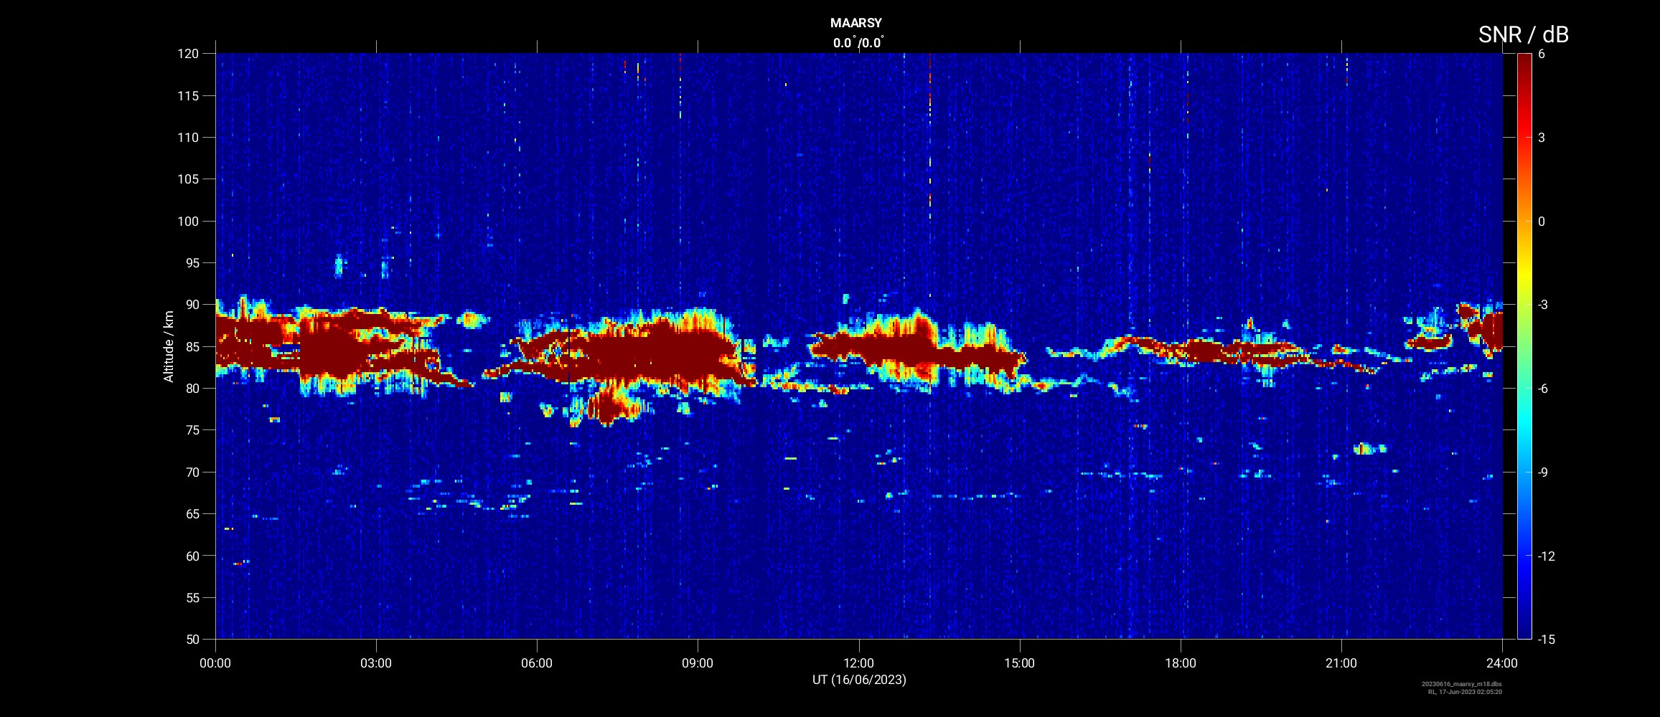This screenshot has width=1660, height=717.
Task: Click the 60 altitude tick label
Action: click(192, 556)
